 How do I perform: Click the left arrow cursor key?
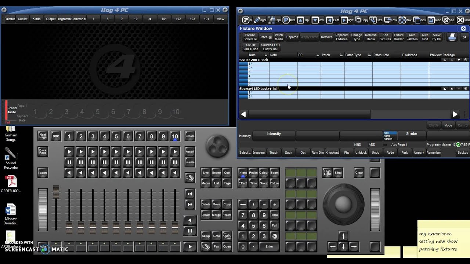coord(333,246)
